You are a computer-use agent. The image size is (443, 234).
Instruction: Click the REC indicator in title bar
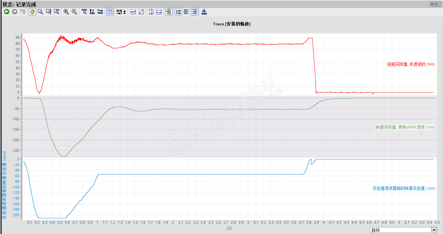click(435, 4)
